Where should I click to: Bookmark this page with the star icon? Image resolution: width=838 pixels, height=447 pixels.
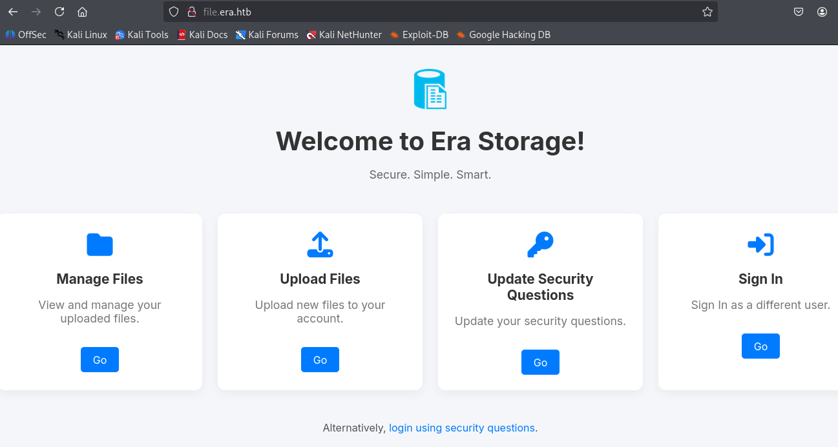click(707, 12)
